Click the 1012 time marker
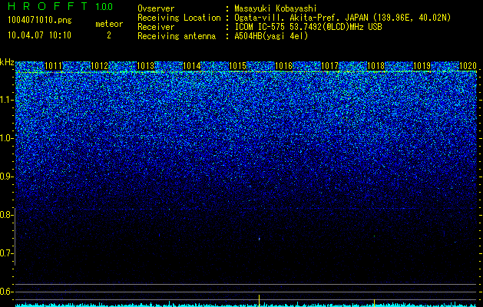This screenshot has width=483, height=307. click(100, 65)
